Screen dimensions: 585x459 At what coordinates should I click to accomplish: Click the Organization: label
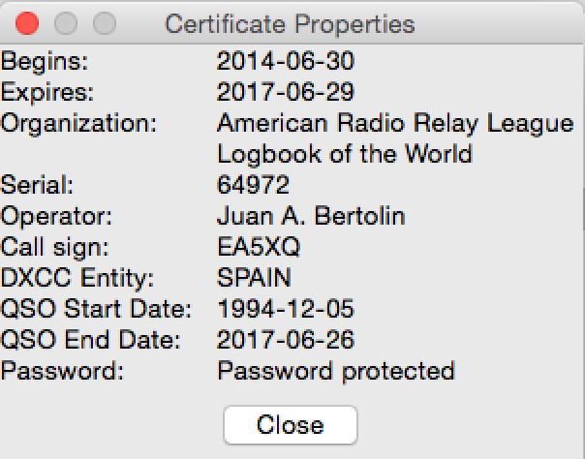[x=78, y=124]
